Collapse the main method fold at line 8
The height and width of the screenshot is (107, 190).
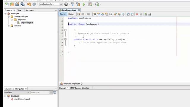pyautogui.click(x=65, y=40)
